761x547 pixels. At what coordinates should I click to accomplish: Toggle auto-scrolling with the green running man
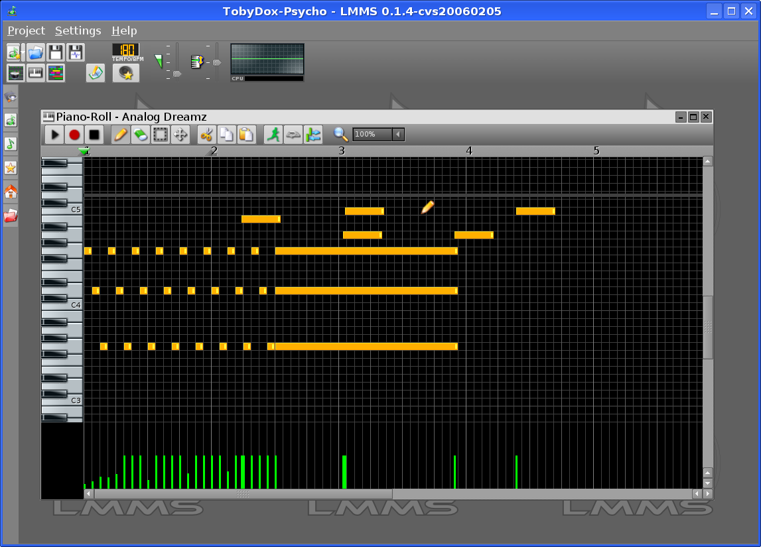point(273,135)
